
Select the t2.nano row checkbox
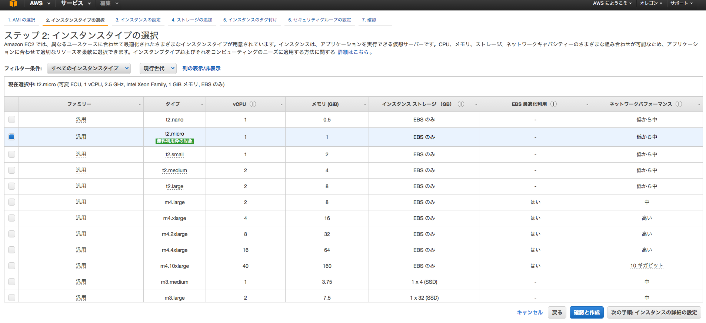click(x=12, y=120)
